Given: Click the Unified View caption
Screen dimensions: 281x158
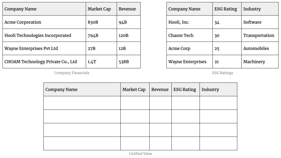Looking at the screenshot, I should [140, 154].
